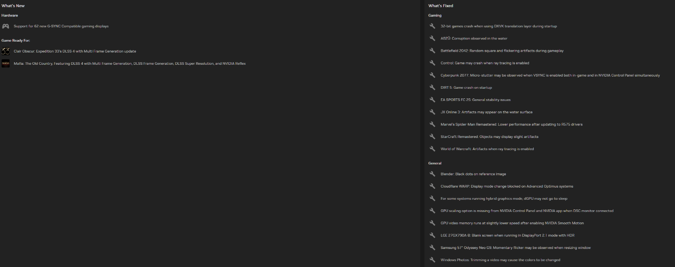
Task: Click GPU scaling option missing DSC monitor text
Action: click(527, 211)
